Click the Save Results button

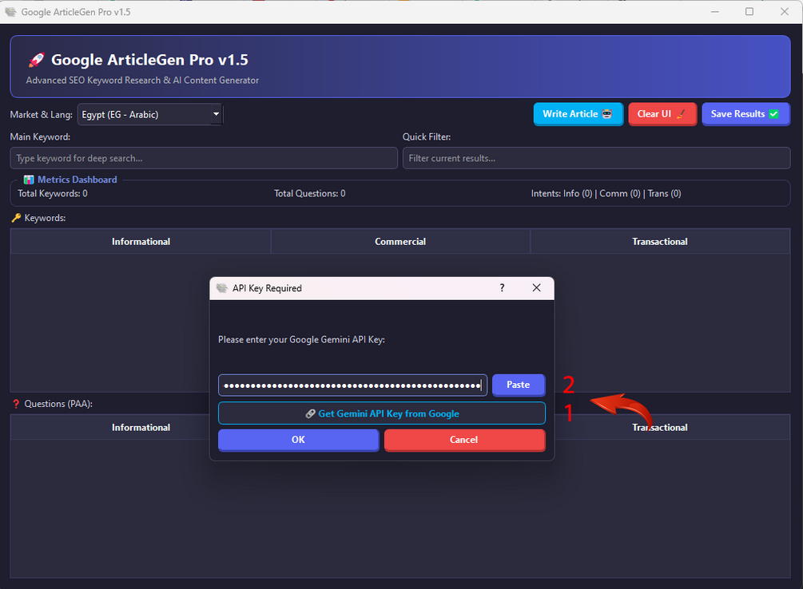point(745,114)
